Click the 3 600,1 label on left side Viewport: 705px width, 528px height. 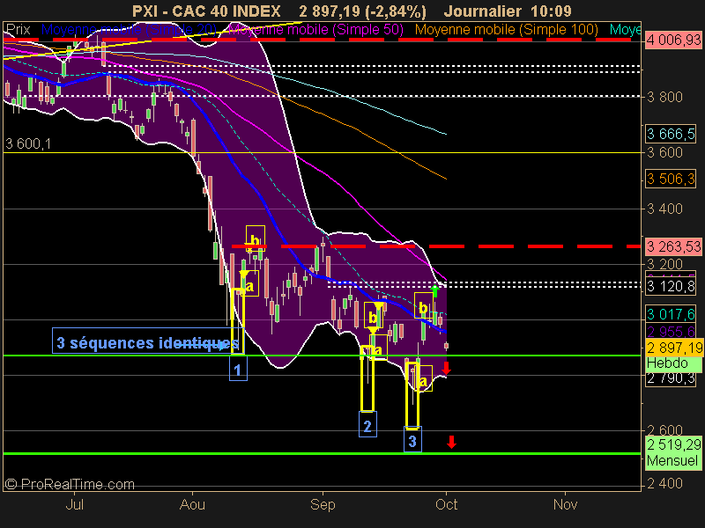click(x=28, y=143)
